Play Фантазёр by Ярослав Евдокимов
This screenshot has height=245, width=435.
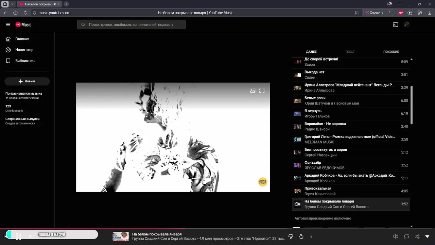tap(351, 165)
